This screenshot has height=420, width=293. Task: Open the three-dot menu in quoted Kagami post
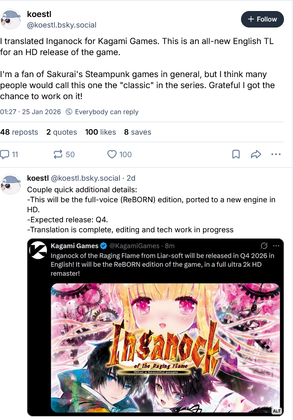(276, 246)
